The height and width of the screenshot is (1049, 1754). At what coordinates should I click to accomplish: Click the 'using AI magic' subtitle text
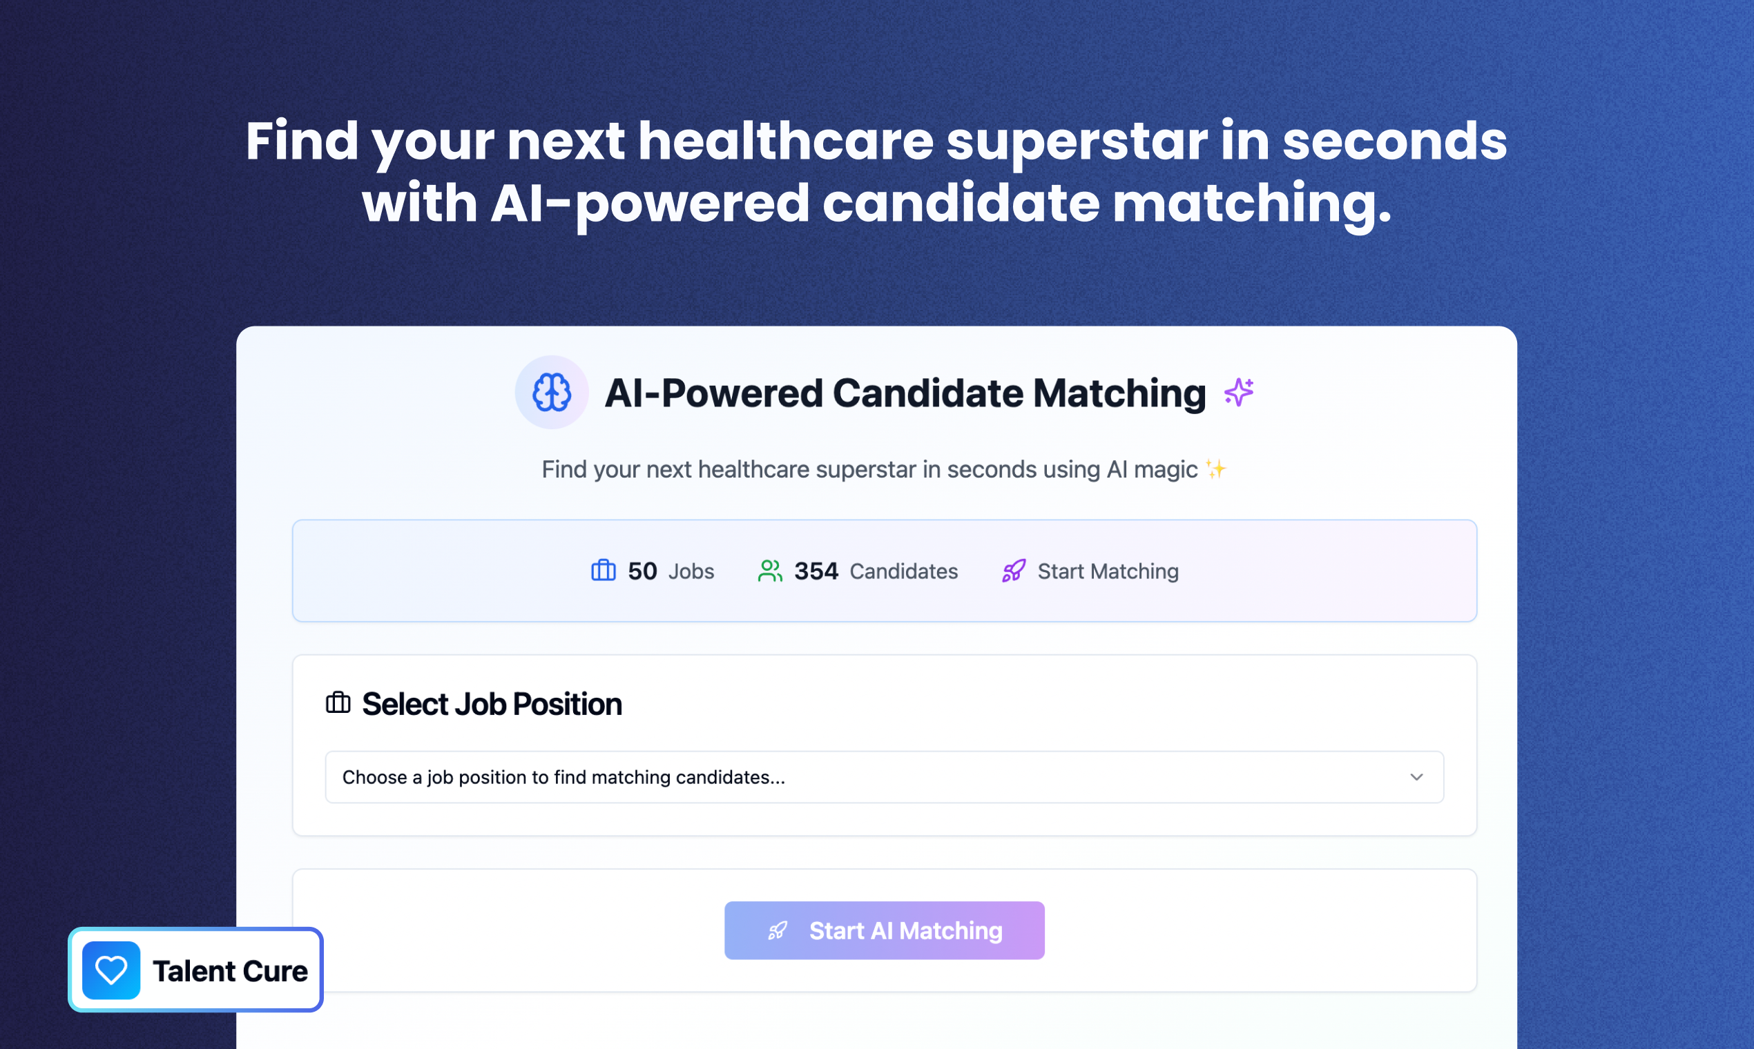[x=869, y=469]
